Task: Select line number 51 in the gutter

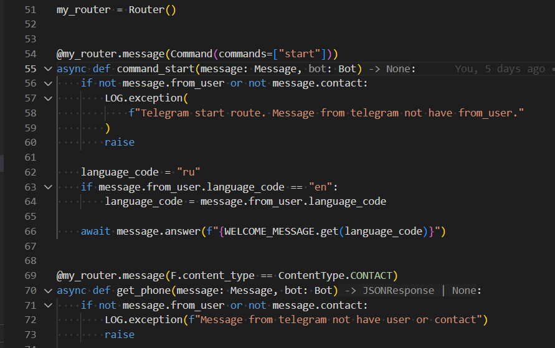Action: click(x=31, y=11)
